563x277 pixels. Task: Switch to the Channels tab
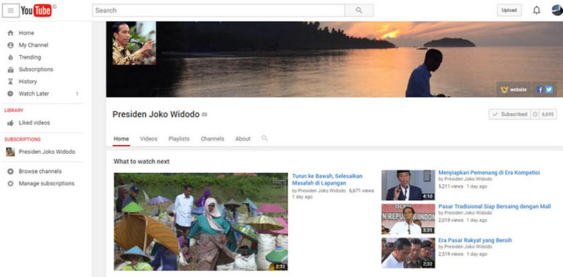212,138
